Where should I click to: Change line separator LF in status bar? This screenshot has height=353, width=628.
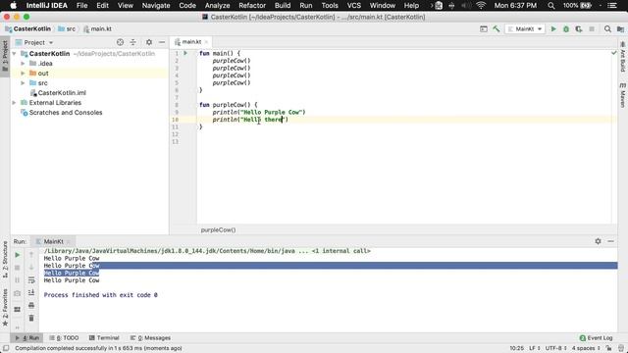(x=535, y=348)
